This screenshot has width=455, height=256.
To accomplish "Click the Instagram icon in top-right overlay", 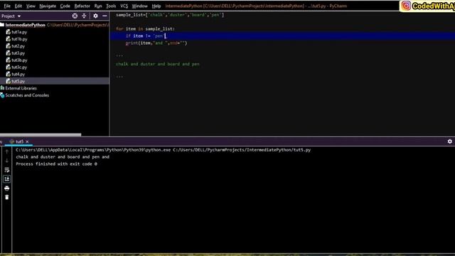I will (x=406, y=6).
